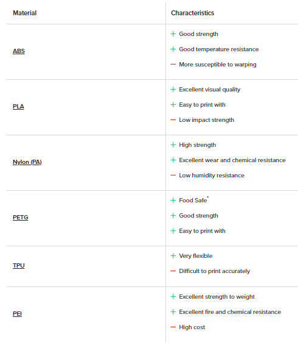Click the minus icon next to High cost
298x345 pixels.
[x=173, y=327]
